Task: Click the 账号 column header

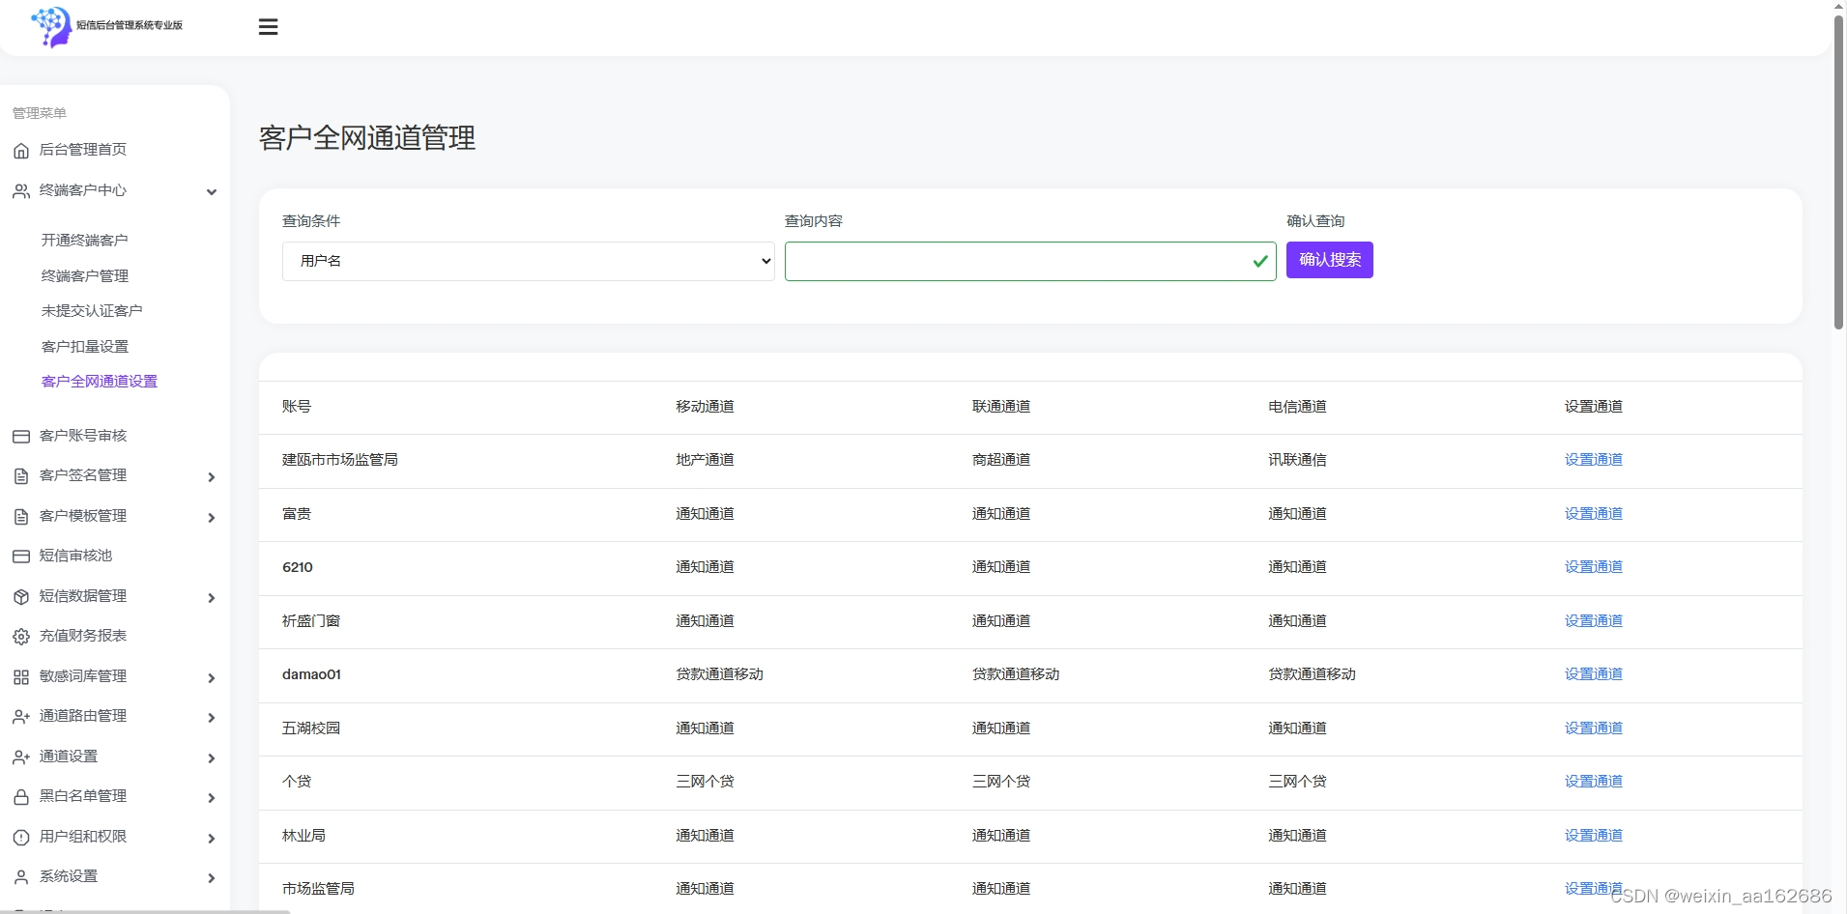Action: [x=296, y=407]
